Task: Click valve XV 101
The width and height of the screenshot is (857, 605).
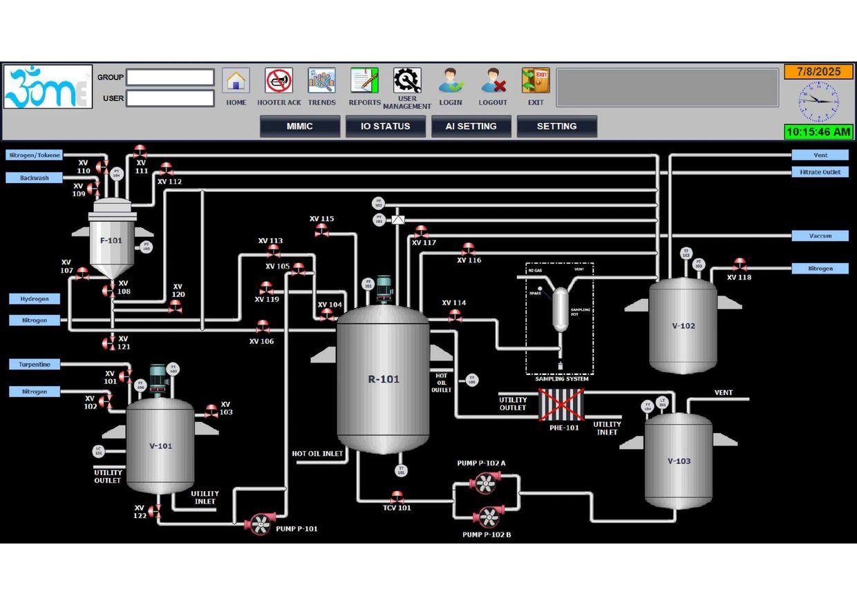Action: [125, 376]
